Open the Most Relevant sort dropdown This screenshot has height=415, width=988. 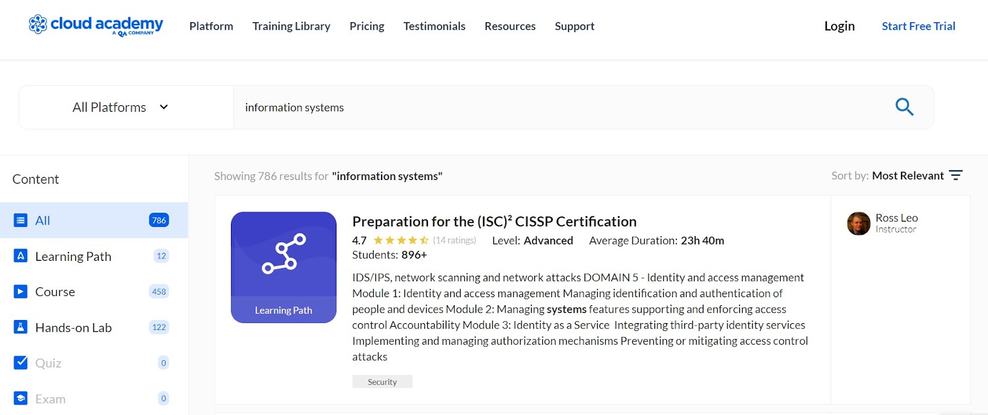pos(908,176)
